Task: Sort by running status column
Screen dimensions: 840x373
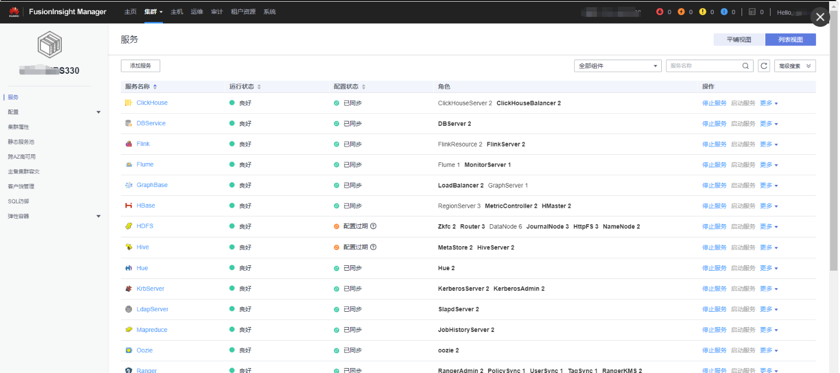Action: [x=259, y=87]
